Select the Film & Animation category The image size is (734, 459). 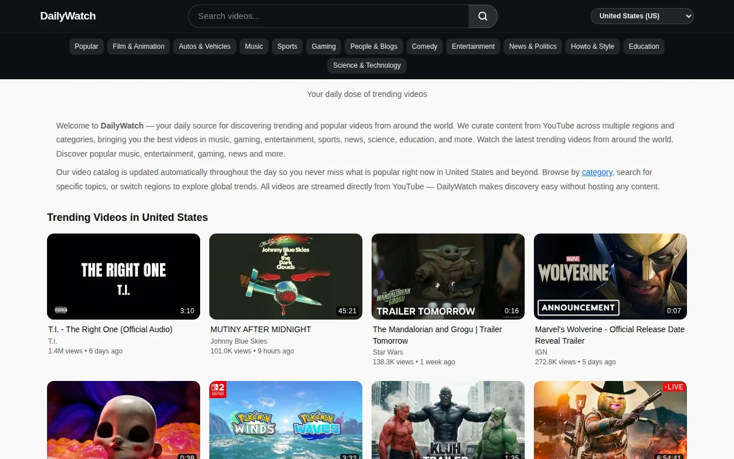pyautogui.click(x=138, y=46)
